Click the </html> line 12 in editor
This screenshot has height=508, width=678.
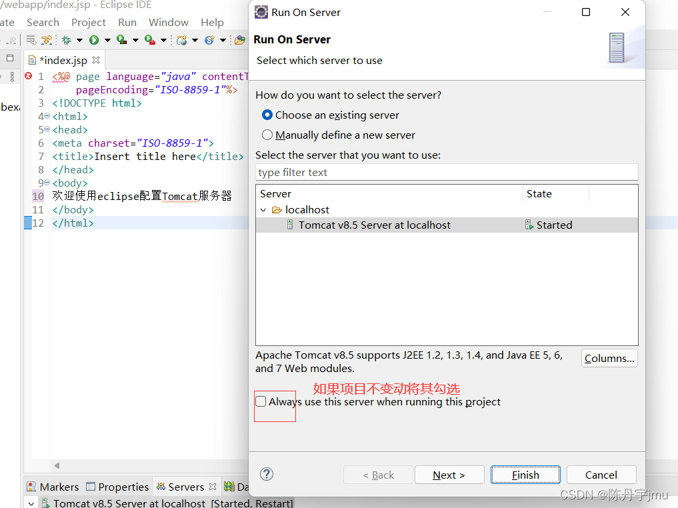(73, 223)
